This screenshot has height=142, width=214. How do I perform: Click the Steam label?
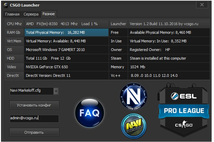[x=118, y=58]
